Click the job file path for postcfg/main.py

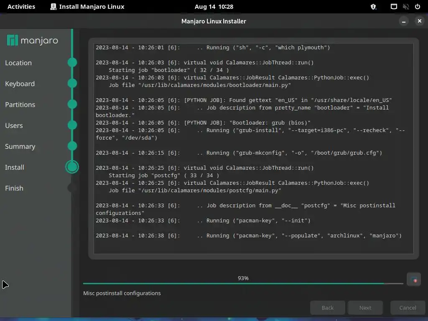pos(195,191)
